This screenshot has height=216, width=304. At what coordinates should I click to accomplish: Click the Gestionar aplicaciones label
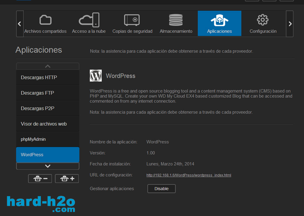pyautogui.click(x=112, y=189)
